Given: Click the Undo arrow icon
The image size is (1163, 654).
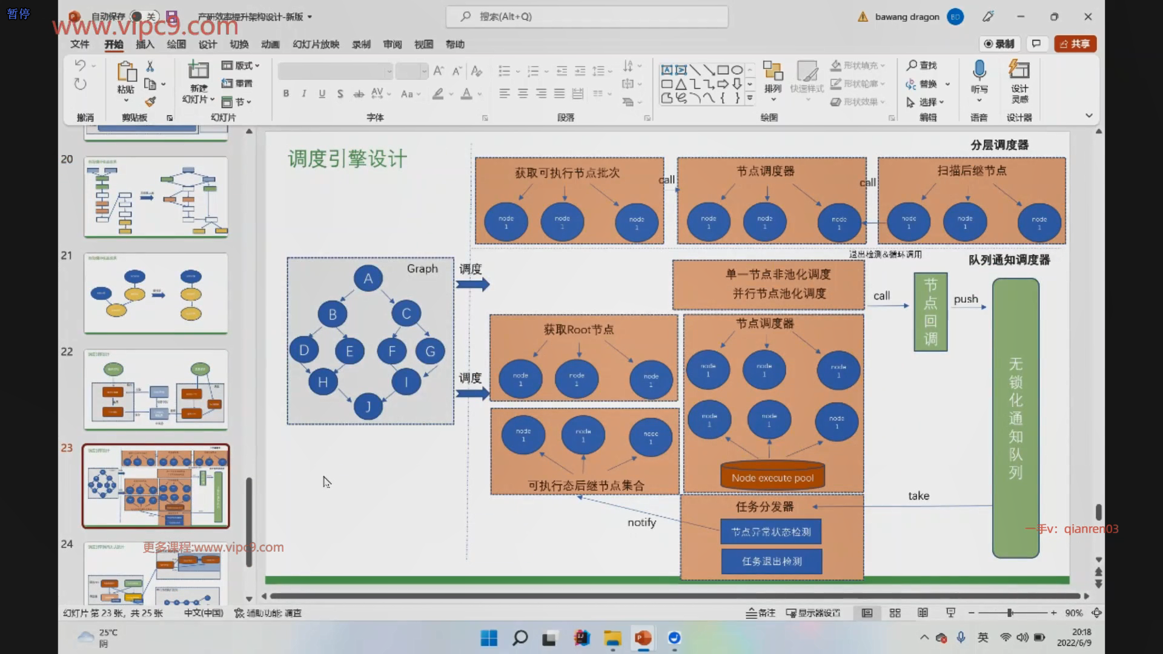Looking at the screenshot, I should point(80,65).
